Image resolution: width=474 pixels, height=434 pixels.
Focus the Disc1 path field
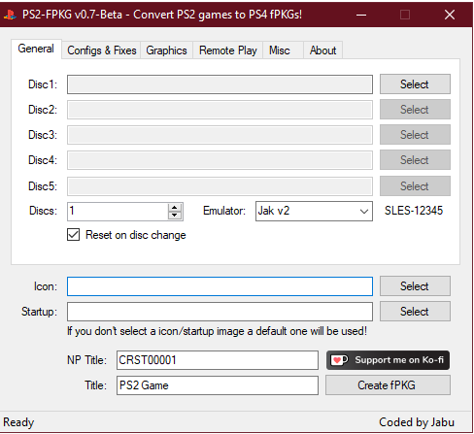[220, 84]
